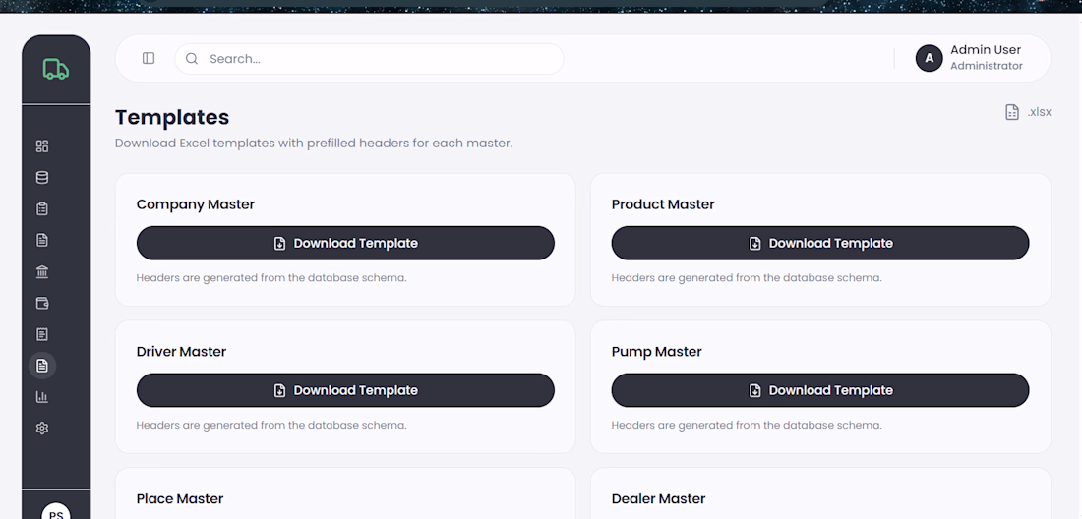Click the green truck logo icon
The image size is (1082, 519).
point(56,69)
